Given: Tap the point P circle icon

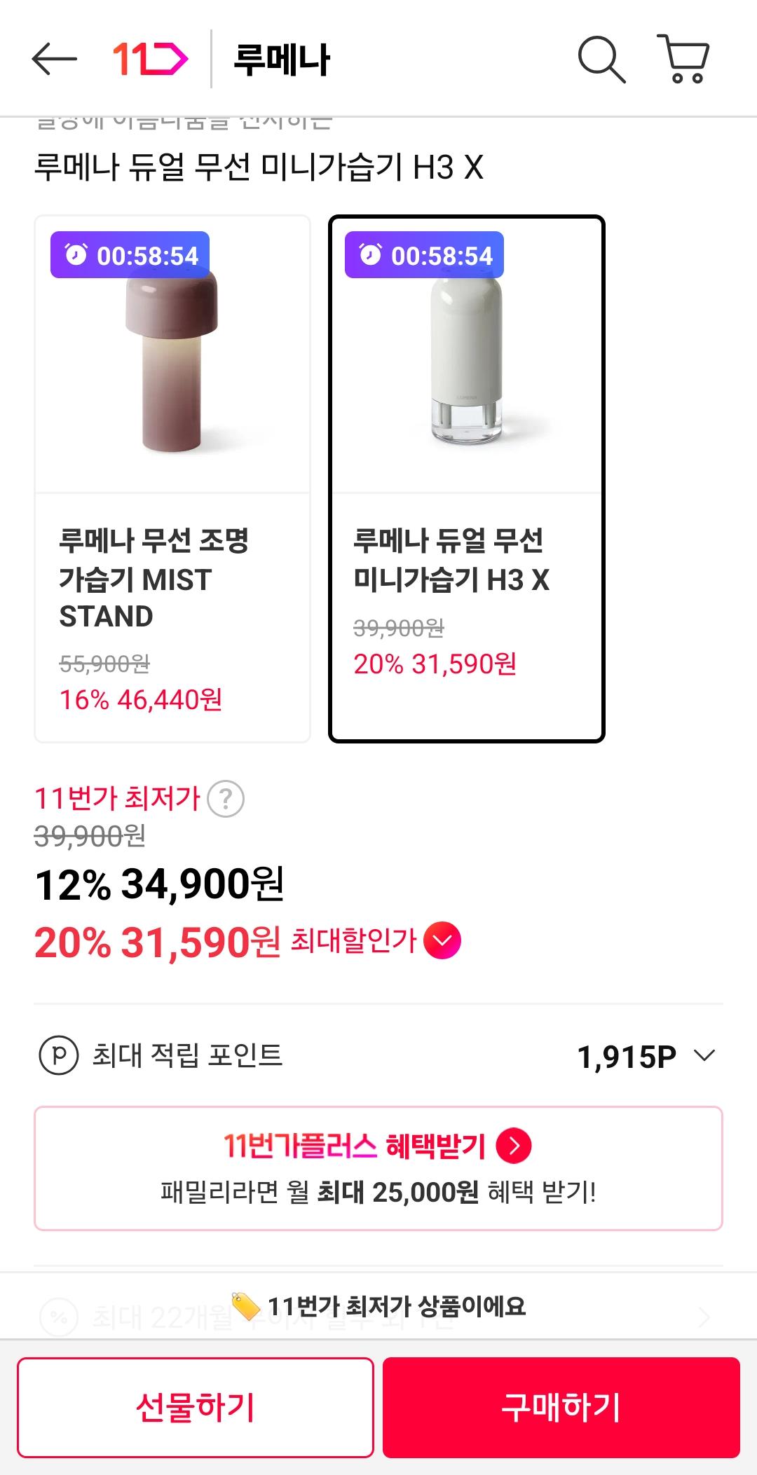Looking at the screenshot, I should click(x=59, y=1055).
